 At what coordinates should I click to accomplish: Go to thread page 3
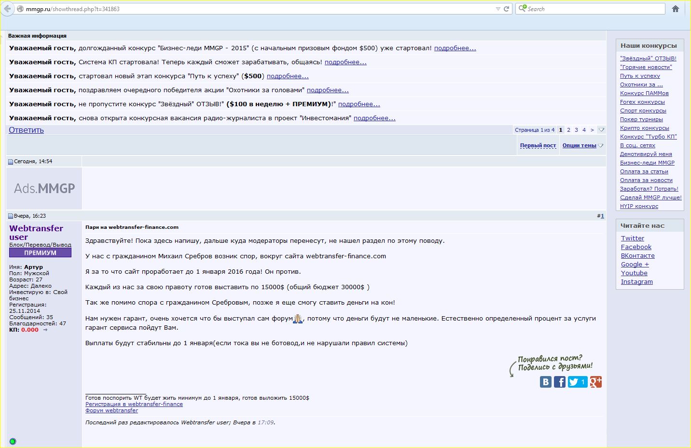coord(576,130)
